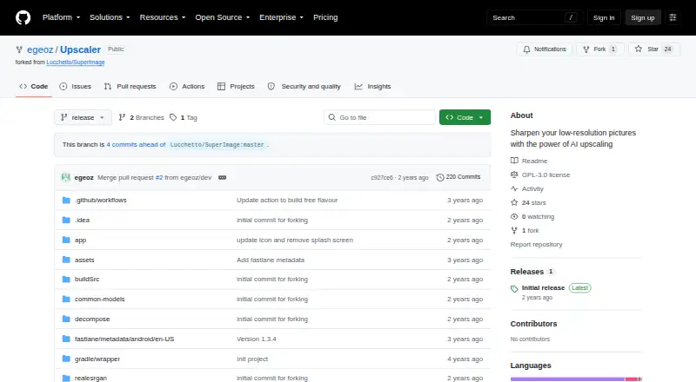Open the 'Add fastlane metadata' commit message

coord(271,260)
